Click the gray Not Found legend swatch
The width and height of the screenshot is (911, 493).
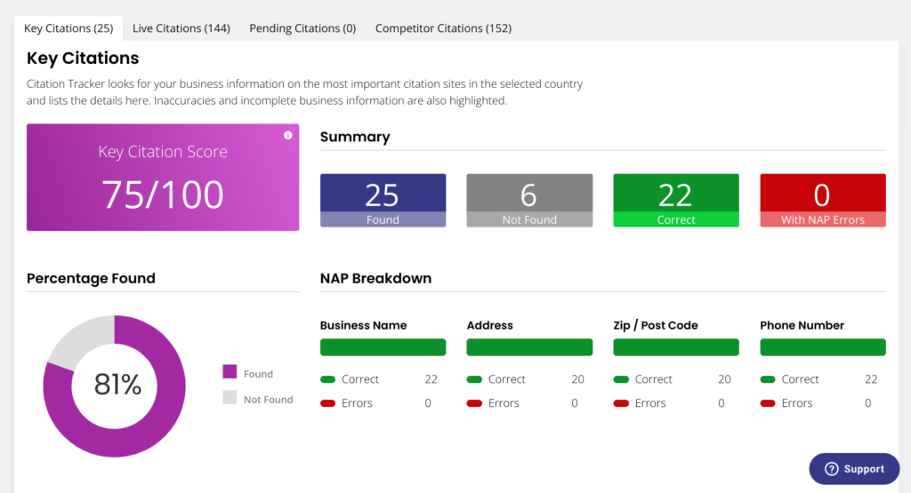coord(230,399)
